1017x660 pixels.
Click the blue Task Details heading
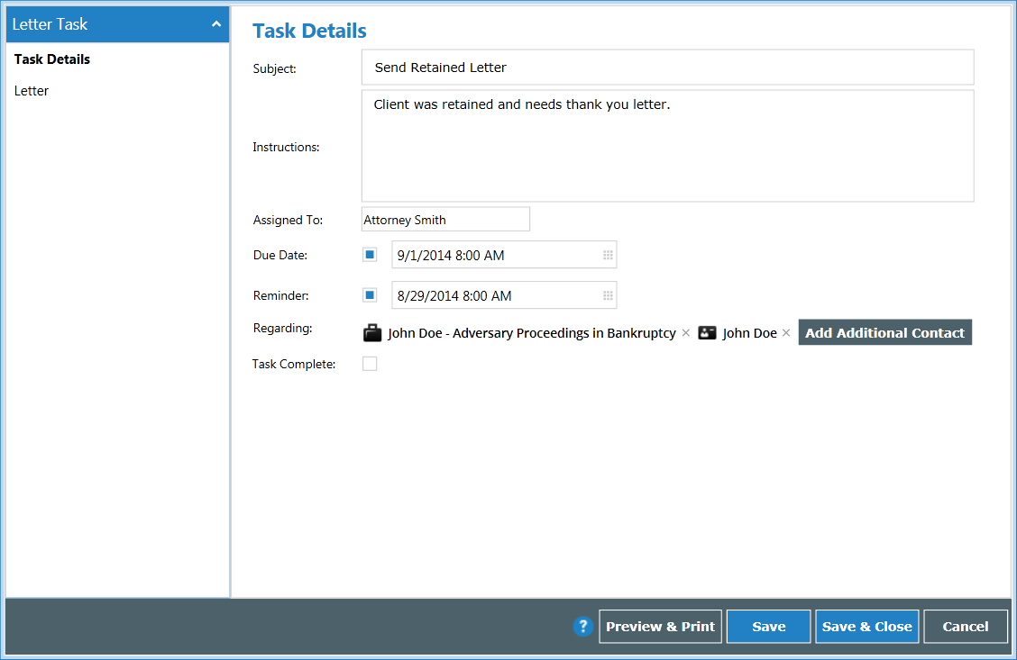coord(309,30)
